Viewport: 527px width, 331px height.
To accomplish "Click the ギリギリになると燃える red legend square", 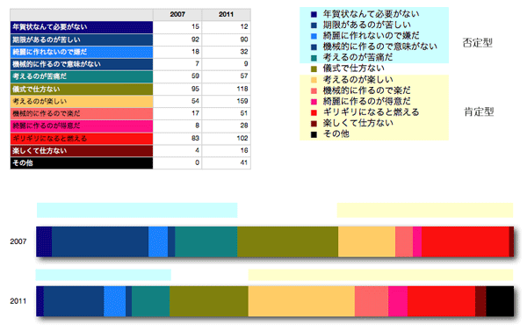I will point(314,112).
